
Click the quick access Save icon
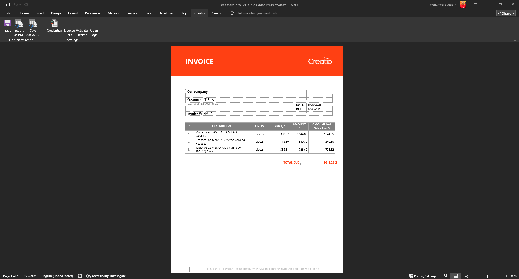[x=8, y=5]
